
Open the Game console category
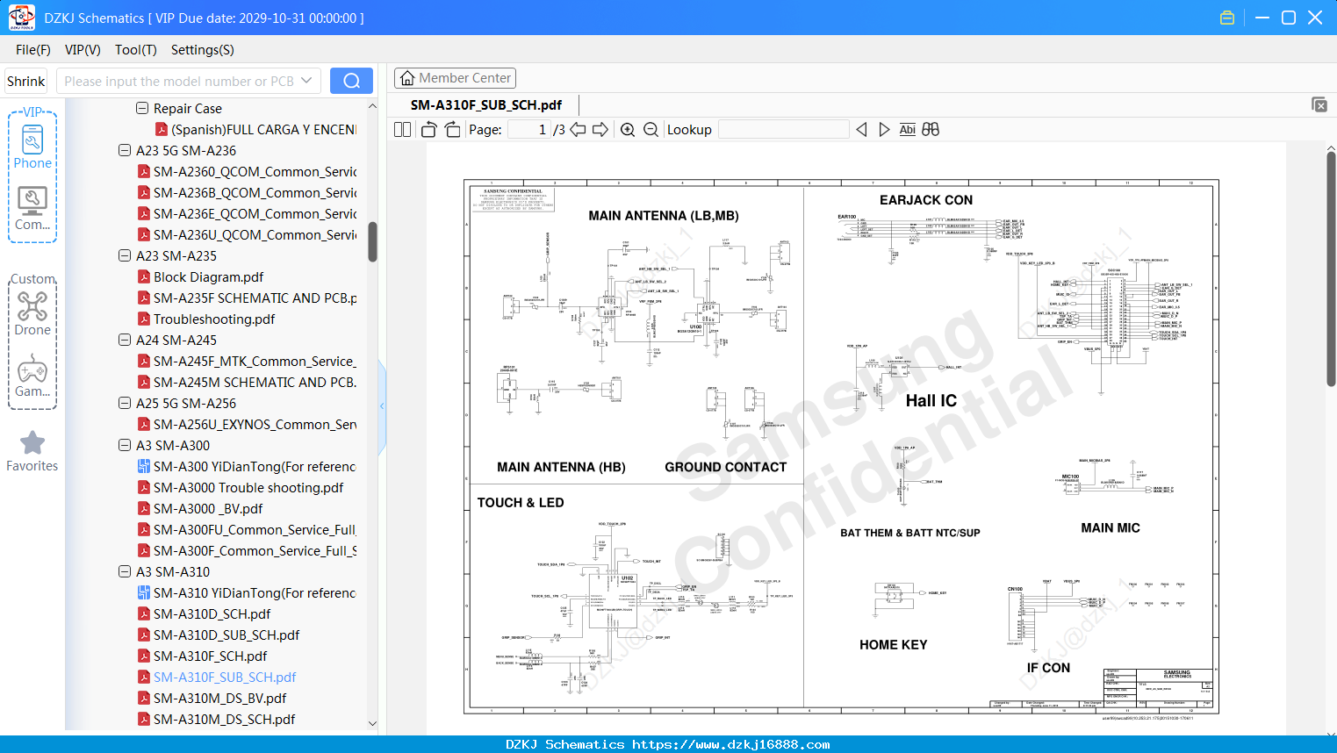[32, 376]
